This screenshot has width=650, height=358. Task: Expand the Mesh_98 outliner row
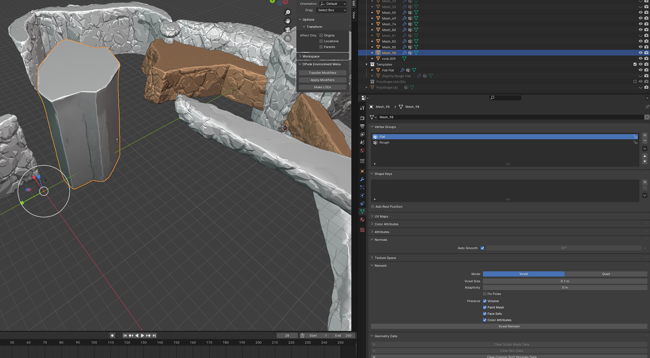(372, 53)
